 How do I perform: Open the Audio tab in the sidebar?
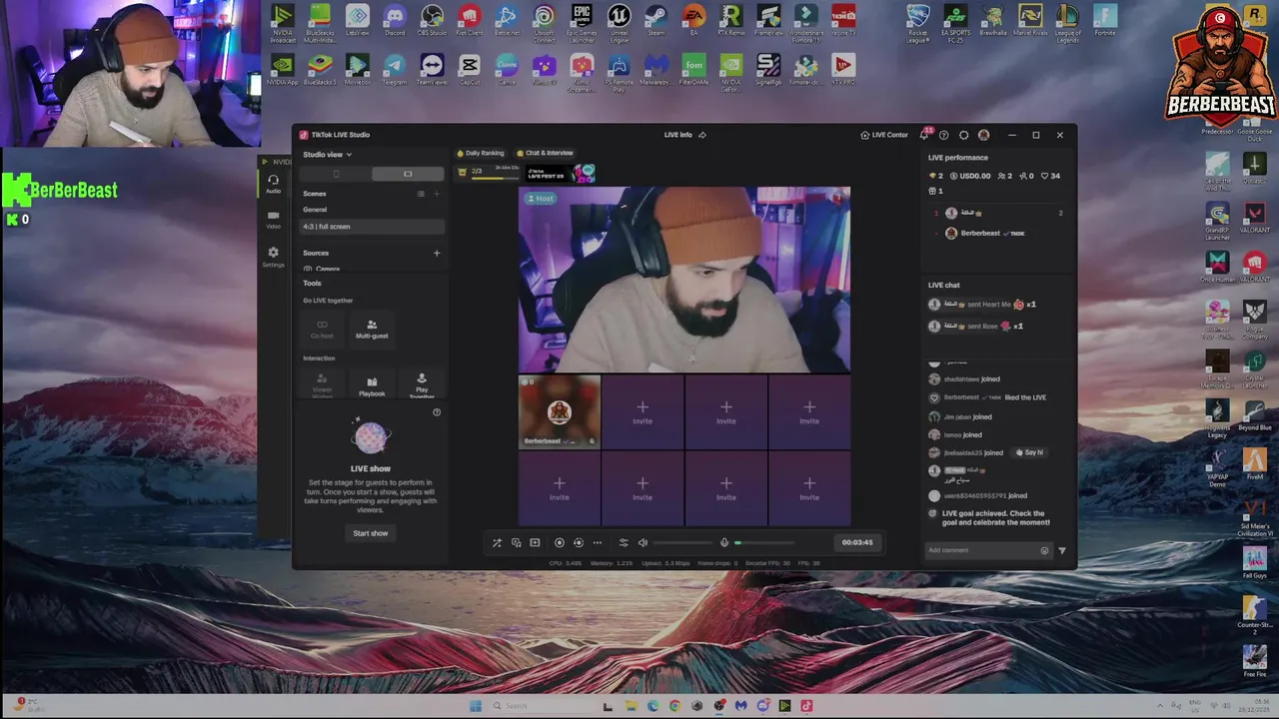point(273,184)
